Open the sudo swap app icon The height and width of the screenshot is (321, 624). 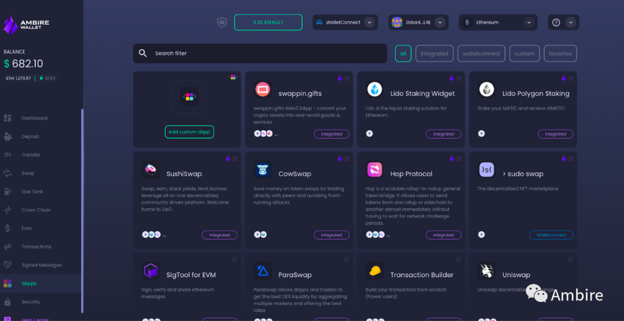tap(486, 170)
